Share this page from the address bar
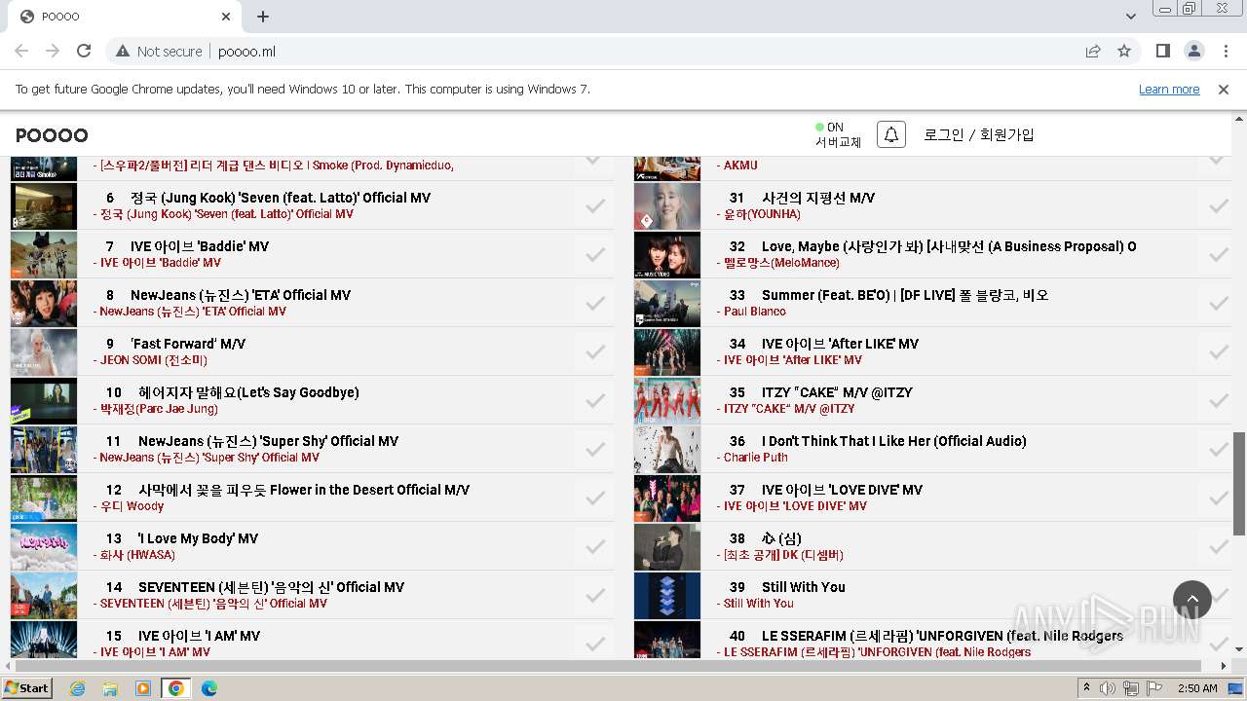1247x701 pixels. pos(1093,51)
